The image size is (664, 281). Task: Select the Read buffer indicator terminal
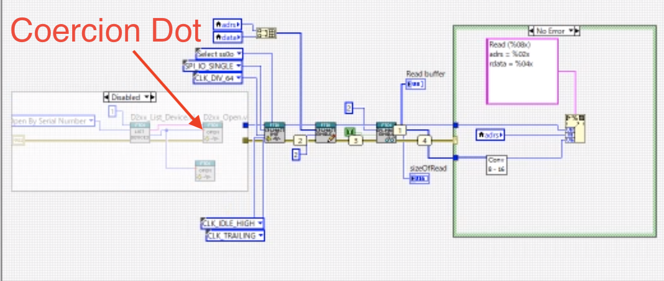coord(416,84)
